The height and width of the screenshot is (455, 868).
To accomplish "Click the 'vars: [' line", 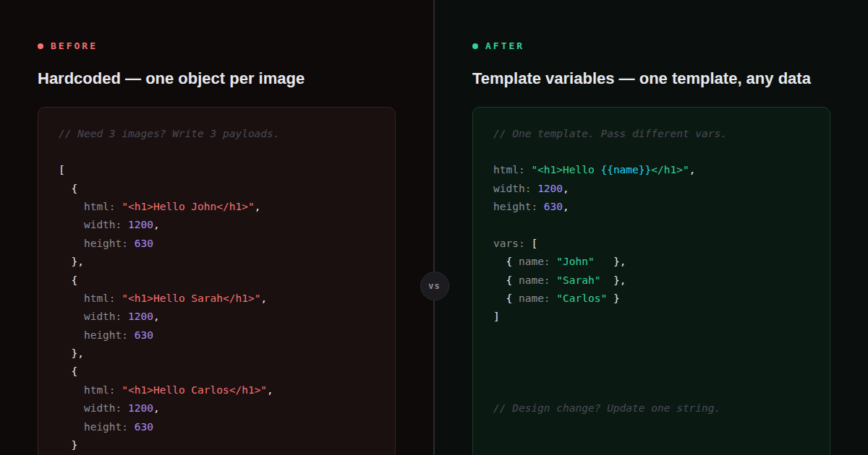I will coord(515,243).
